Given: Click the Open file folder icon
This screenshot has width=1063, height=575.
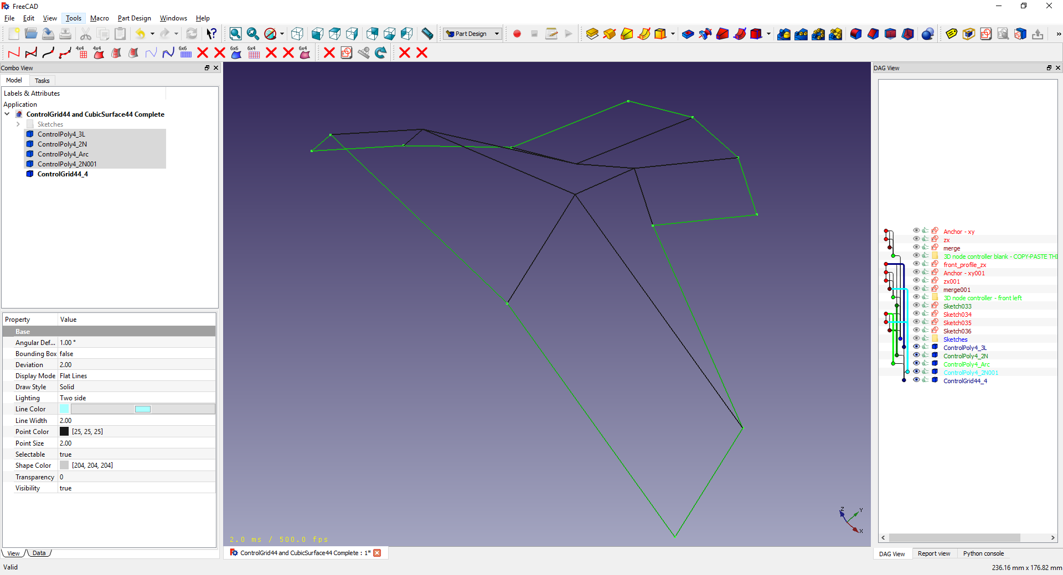Looking at the screenshot, I should [x=31, y=34].
